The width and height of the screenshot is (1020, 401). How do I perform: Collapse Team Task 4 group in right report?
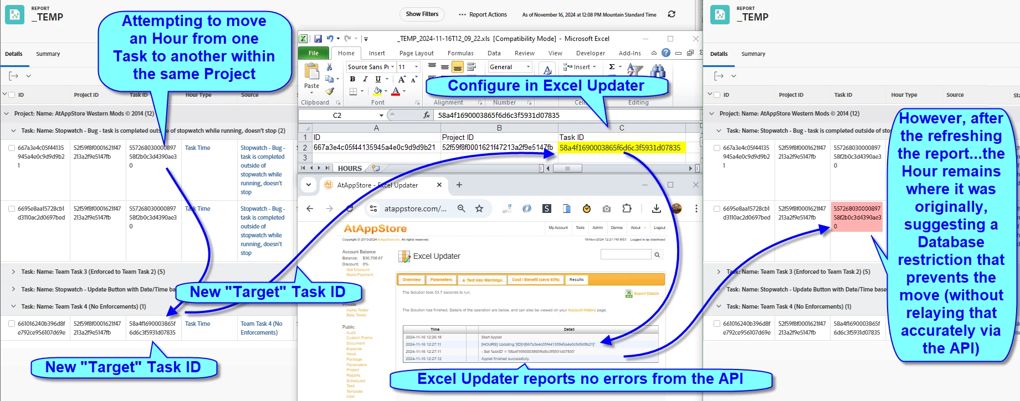[x=719, y=306]
